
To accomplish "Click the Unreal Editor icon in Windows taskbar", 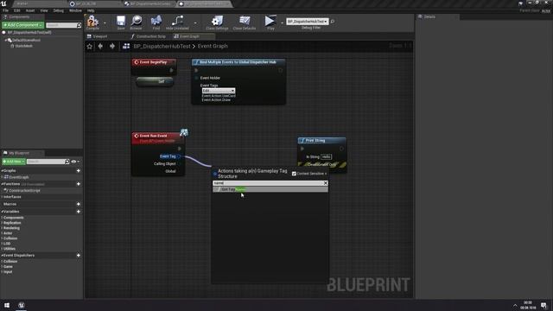I will tap(21, 305).
